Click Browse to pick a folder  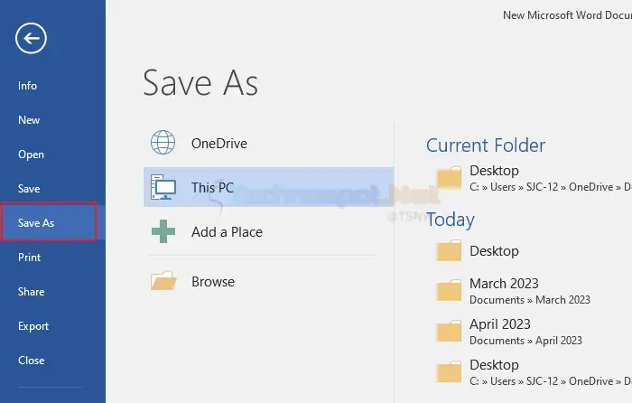click(x=268, y=281)
